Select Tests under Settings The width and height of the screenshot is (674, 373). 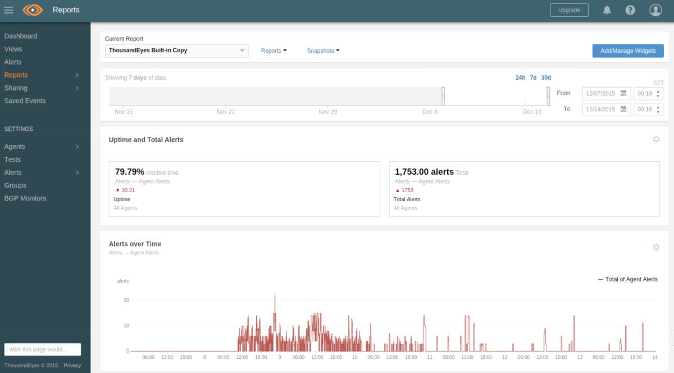[12, 159]
